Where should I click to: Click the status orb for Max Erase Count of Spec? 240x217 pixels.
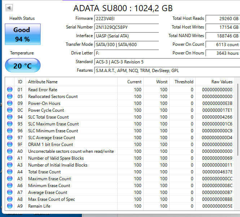coord(10,199)
